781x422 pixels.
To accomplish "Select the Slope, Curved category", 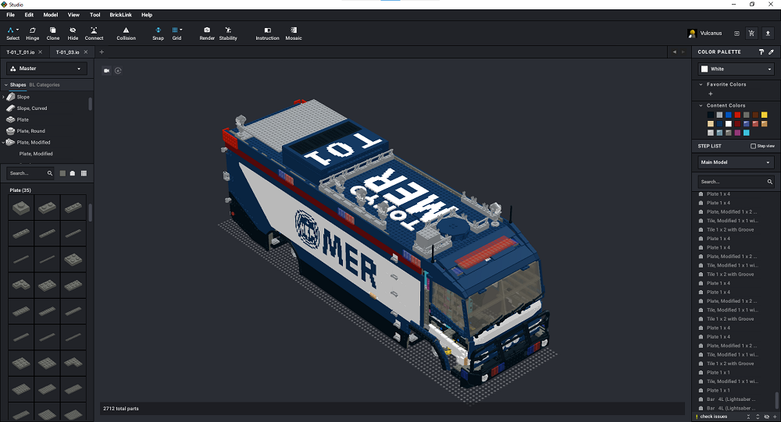I will tap(32, 108).
